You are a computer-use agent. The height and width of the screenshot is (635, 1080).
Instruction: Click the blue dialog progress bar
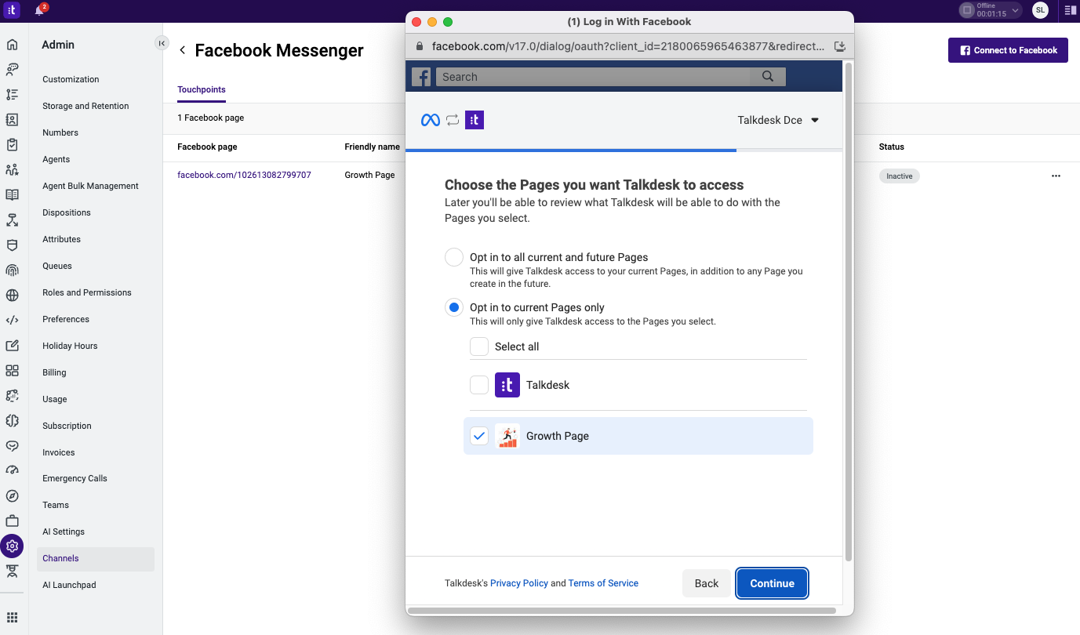[x=571, y=150]
